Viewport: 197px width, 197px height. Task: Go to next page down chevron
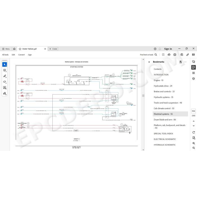(x=194, y=126)
